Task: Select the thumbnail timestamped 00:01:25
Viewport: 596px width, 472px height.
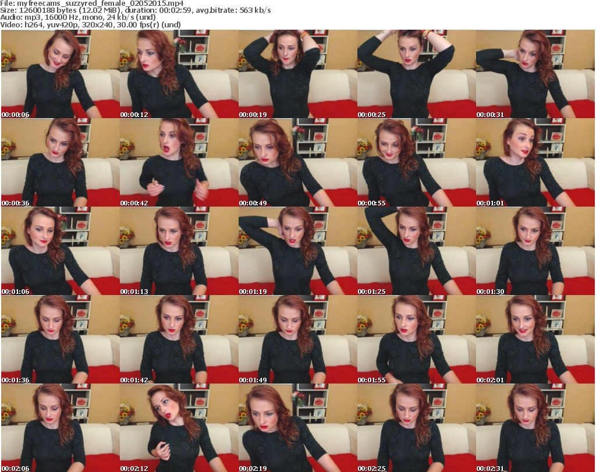Action: pos(416,251)
